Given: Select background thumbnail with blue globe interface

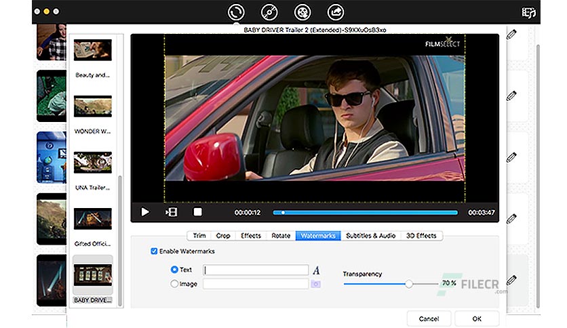Looking at the screenshot, I should (x=52, y=157).
